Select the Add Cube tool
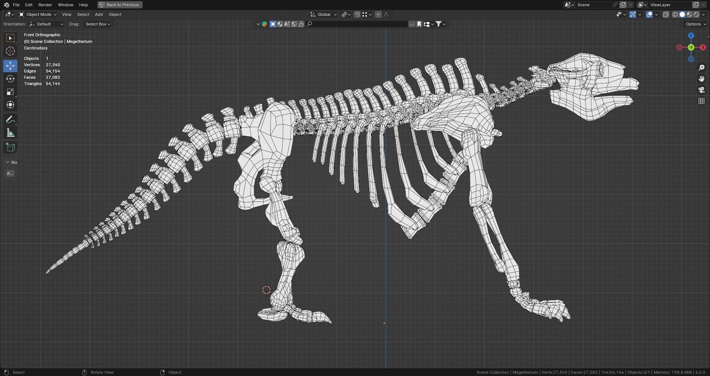Image resolution: width=710 pixels, height=376 pixels. click(10, 148)
